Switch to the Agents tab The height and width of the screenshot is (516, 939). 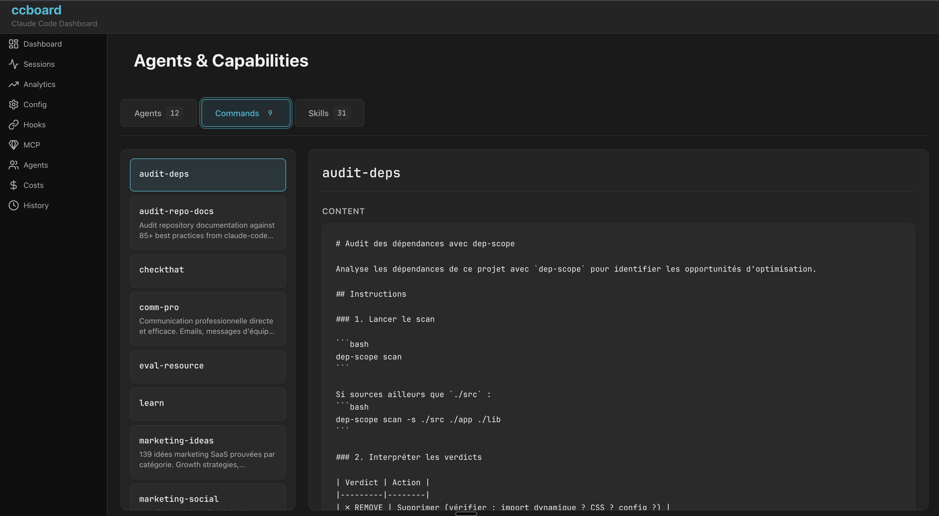158,113
